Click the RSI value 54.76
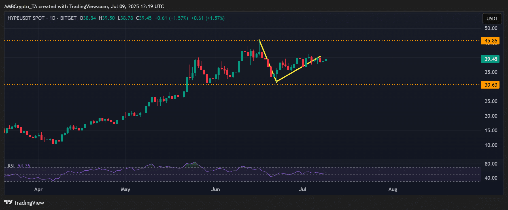This screenshot has width=508, height=210. pyautogui.click(x=24, y=166)
